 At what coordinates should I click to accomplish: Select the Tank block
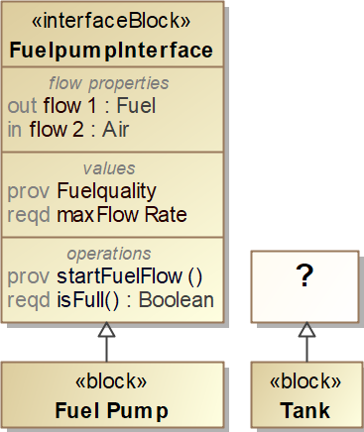(x=306, y=394)
